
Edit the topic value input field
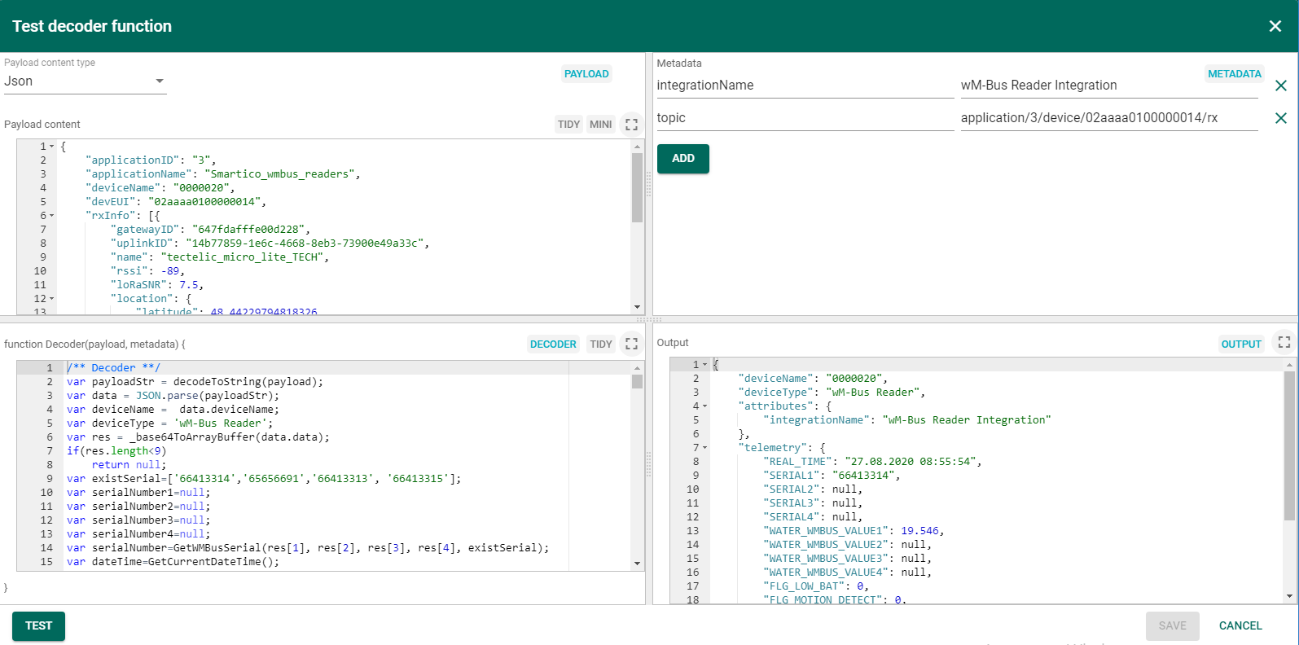(x=1108, y=118)
